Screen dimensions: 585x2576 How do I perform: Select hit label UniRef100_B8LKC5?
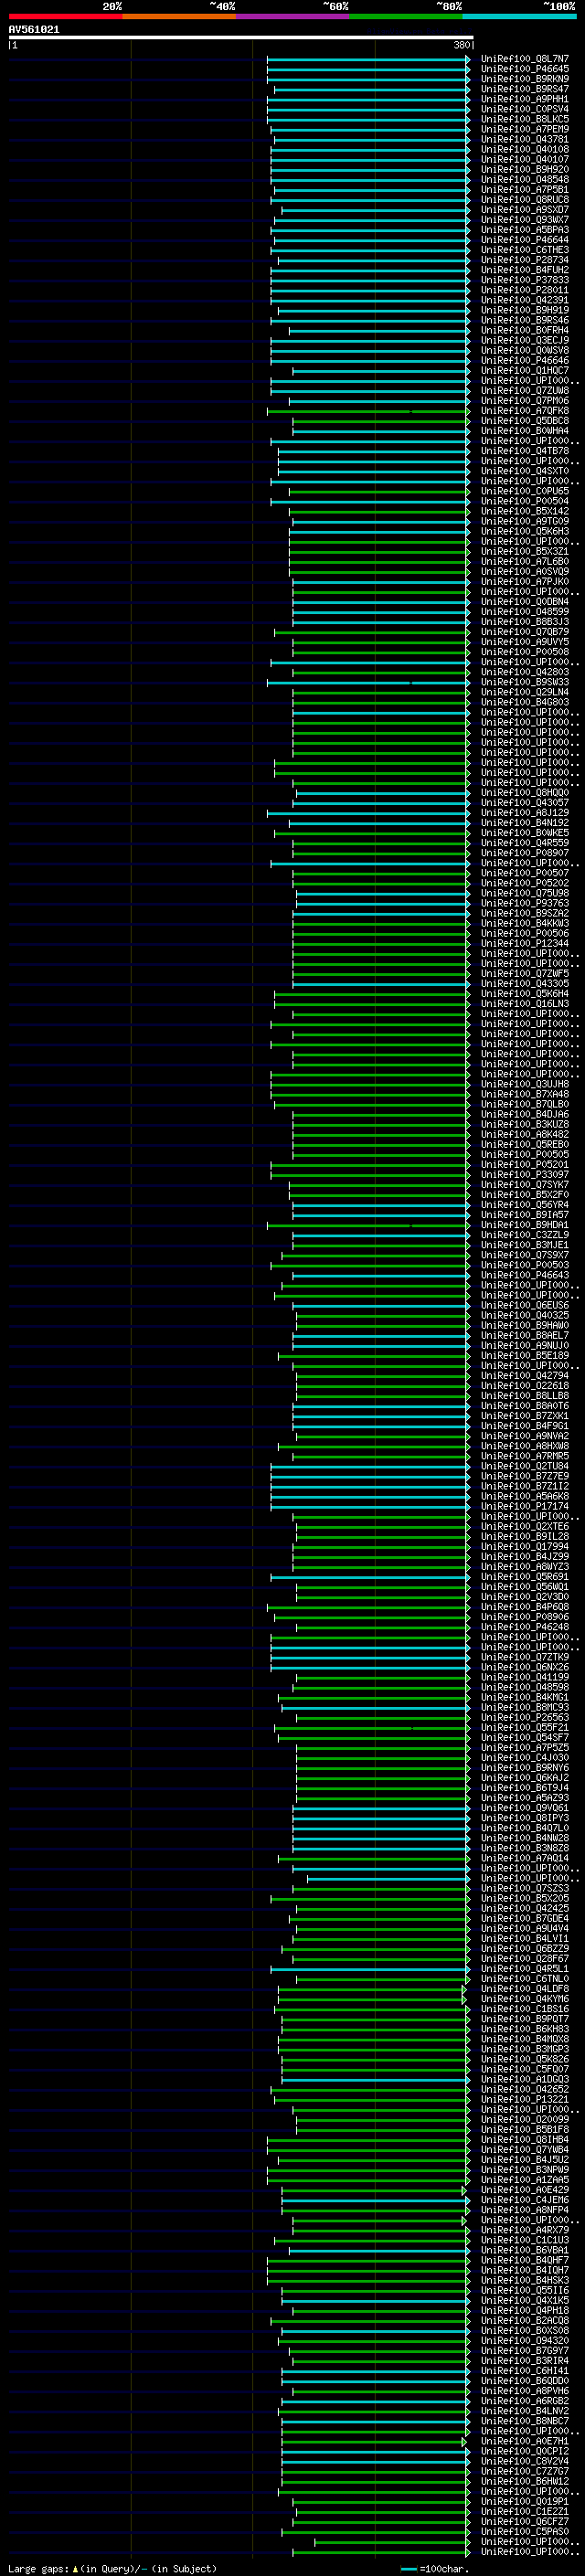pyautogui.click(x=525, y=119)
